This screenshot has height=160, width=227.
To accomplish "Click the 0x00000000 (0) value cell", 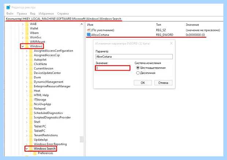I will click(x=195, y=35).
